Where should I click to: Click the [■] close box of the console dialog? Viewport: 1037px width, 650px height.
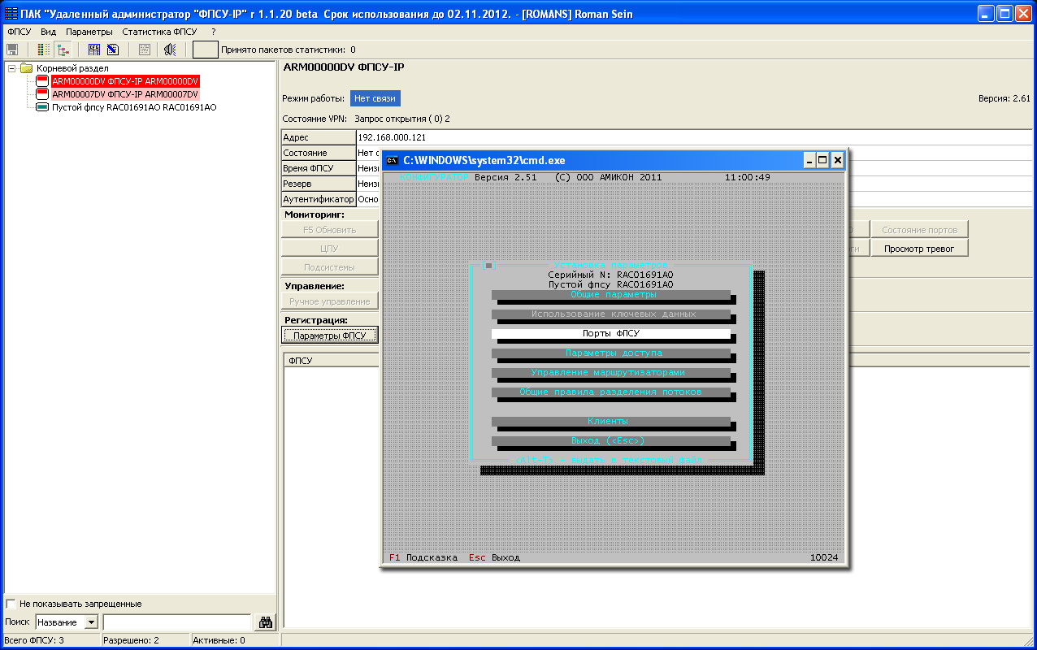(488, 265)
